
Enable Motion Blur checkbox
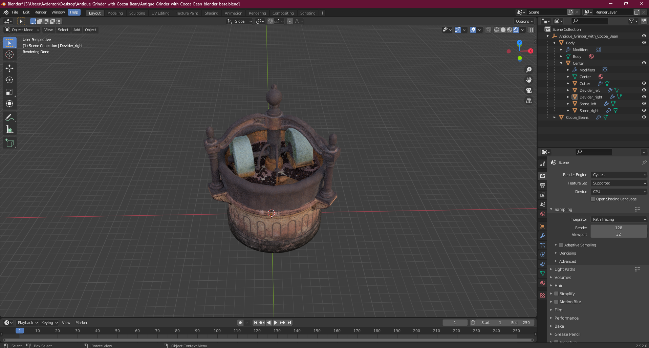point(556,302)
